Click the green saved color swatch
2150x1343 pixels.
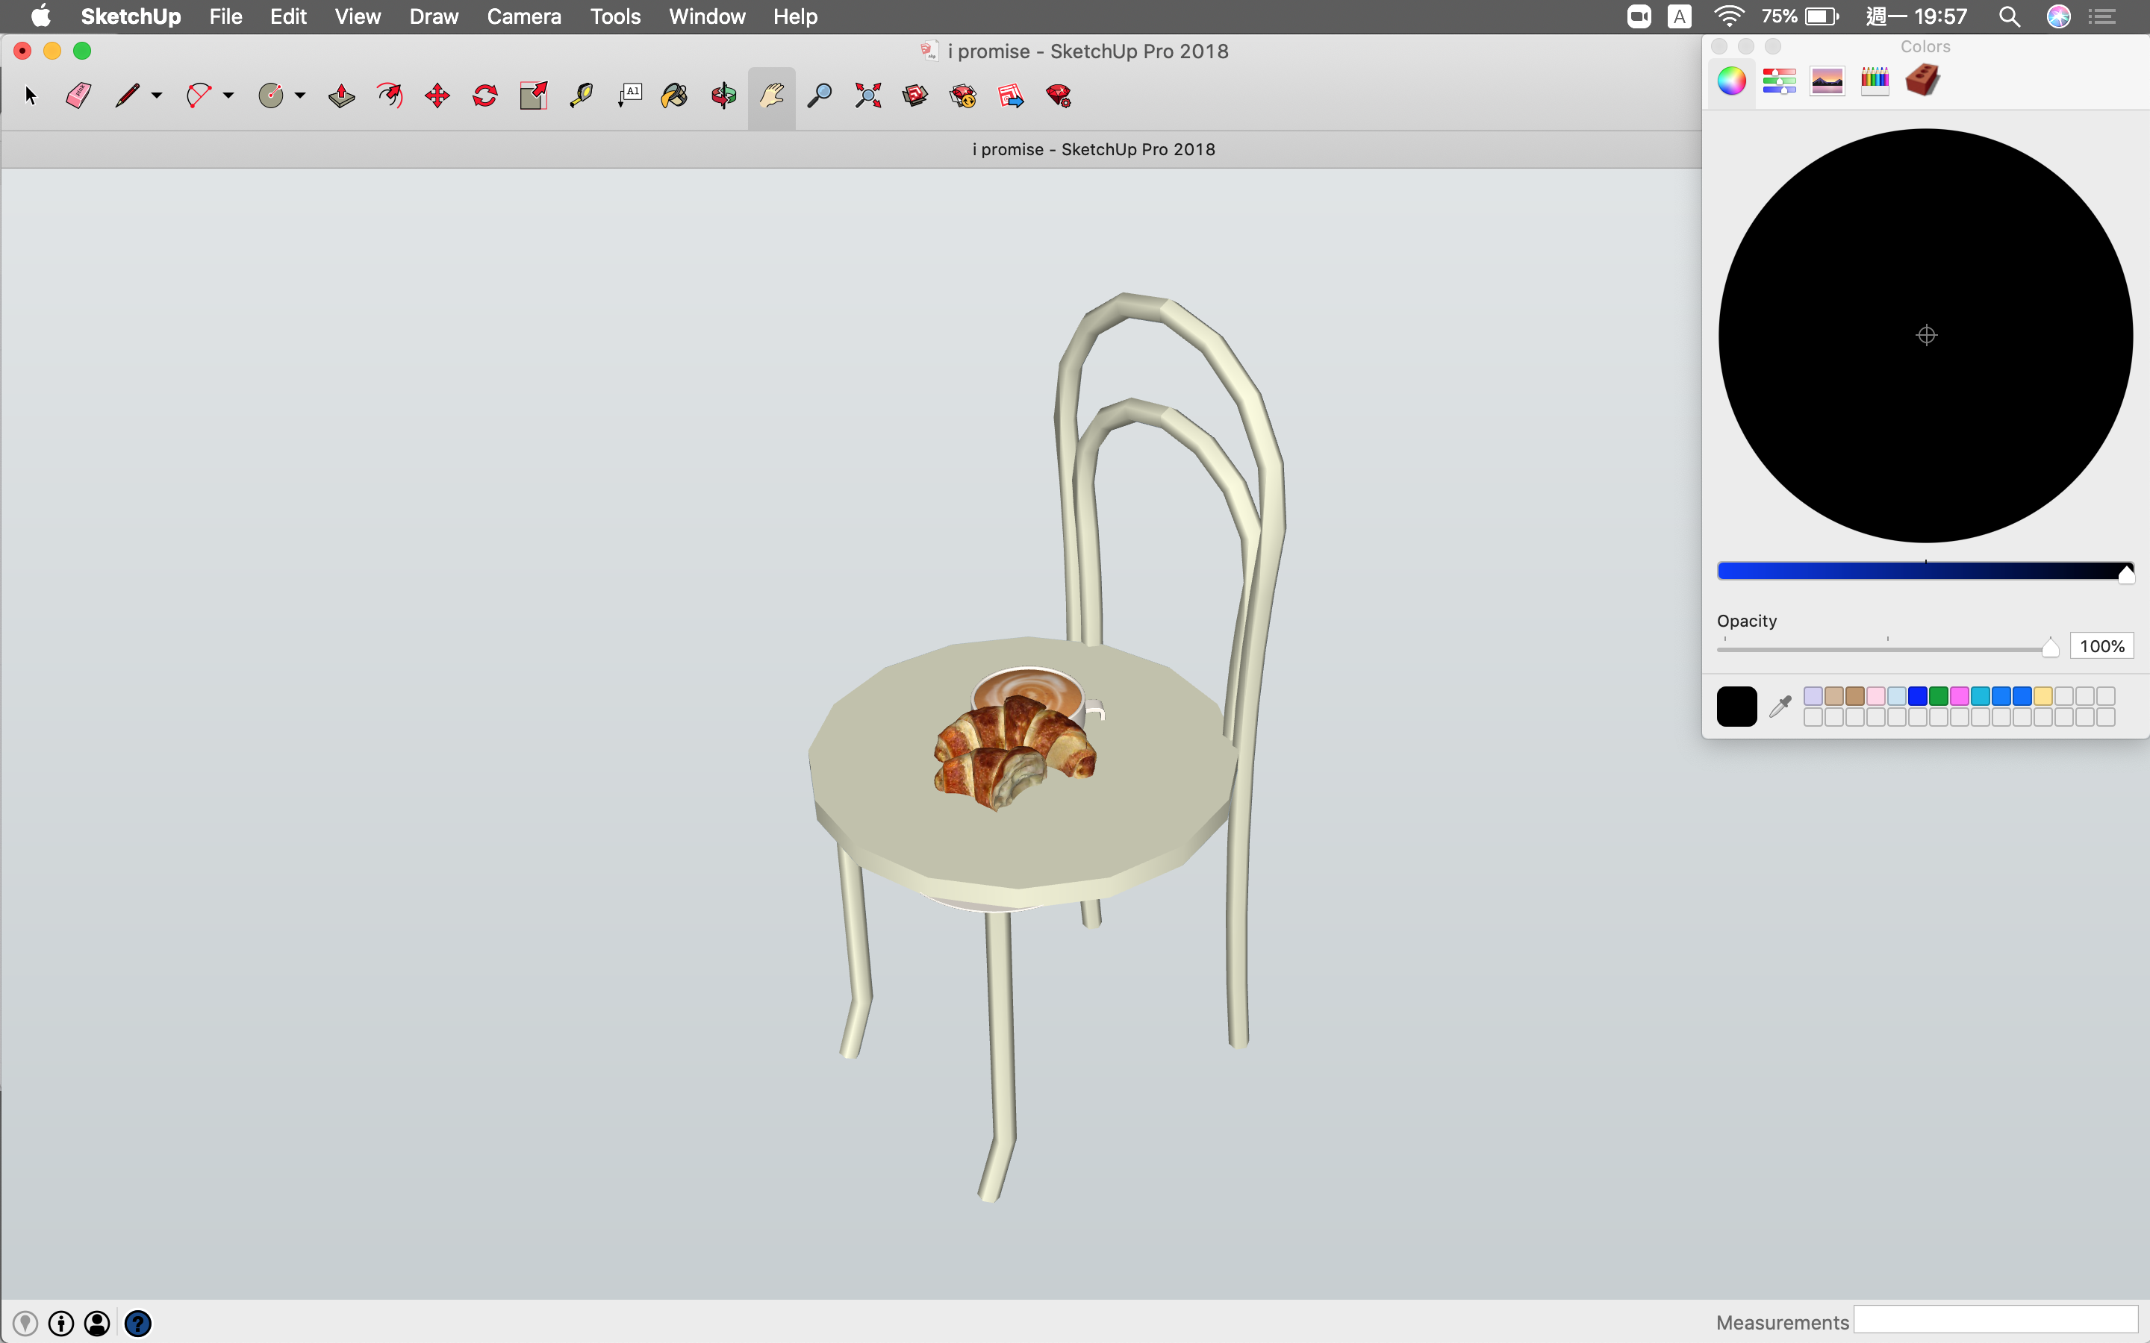click(x=1938, y=695)
